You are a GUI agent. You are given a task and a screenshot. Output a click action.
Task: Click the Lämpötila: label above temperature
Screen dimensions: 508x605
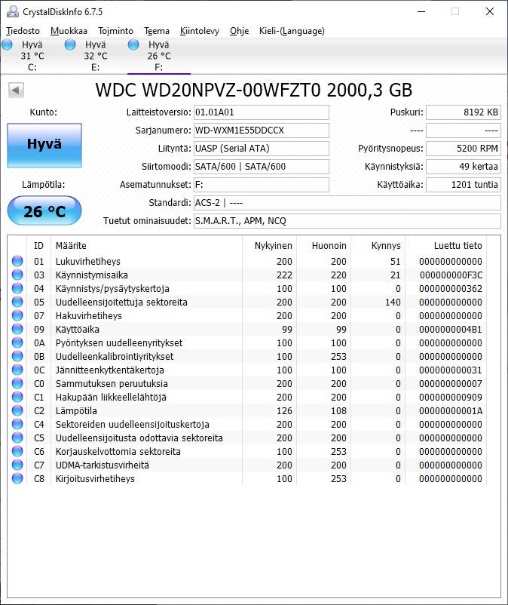pyautogui.click(x=44, y=185)
